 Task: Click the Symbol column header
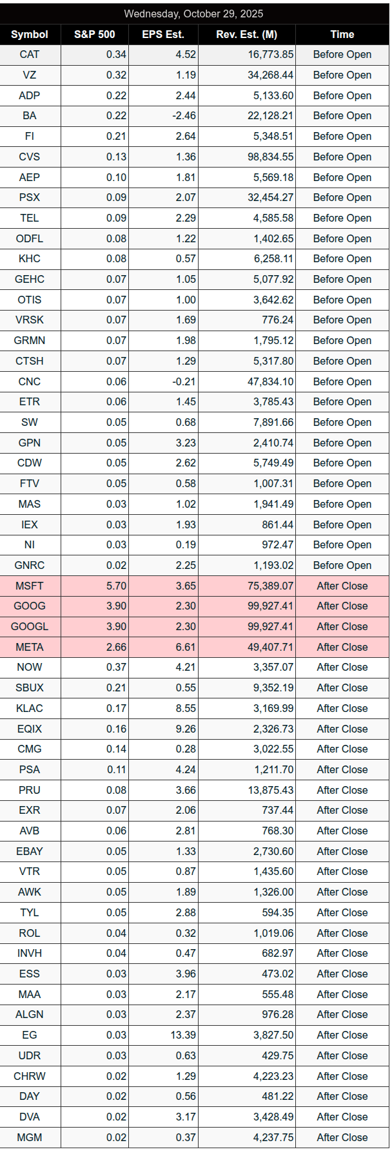click(x=30, y=35)
